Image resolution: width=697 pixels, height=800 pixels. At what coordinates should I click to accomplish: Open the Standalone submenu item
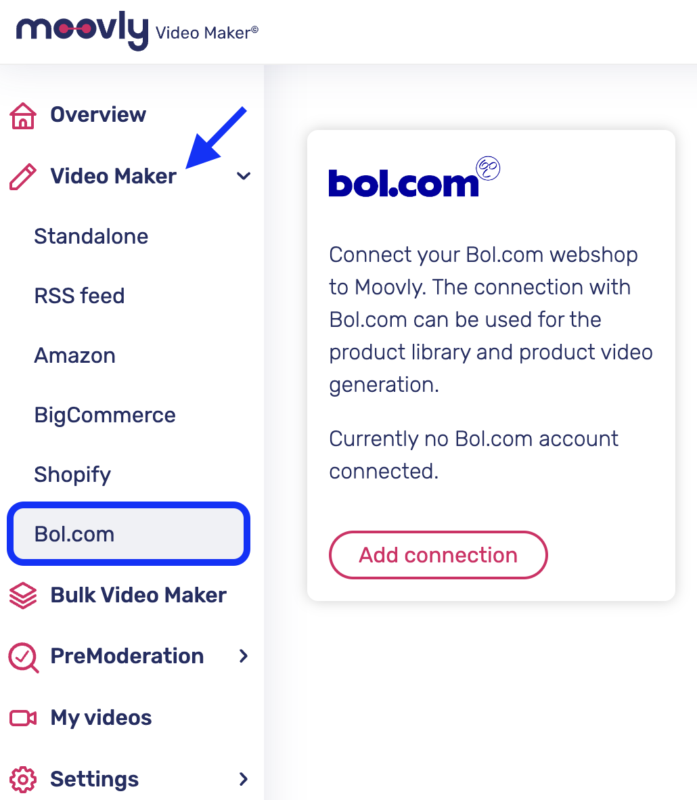click(x=91, y=236)
